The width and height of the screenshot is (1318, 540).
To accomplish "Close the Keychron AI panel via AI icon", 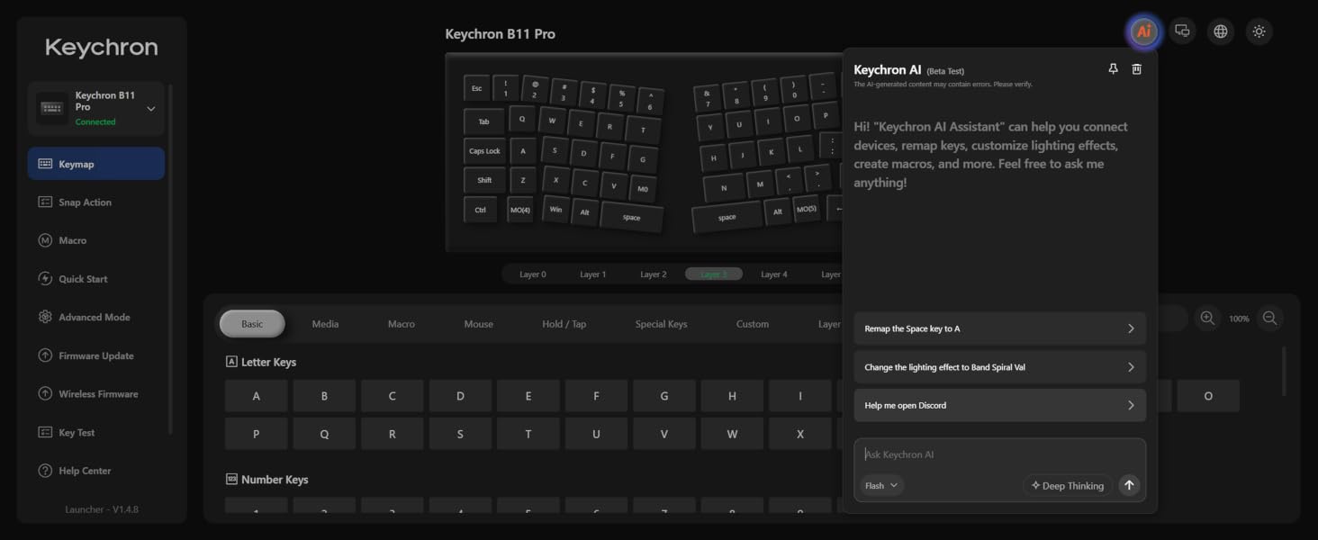I will point(1144,31).
